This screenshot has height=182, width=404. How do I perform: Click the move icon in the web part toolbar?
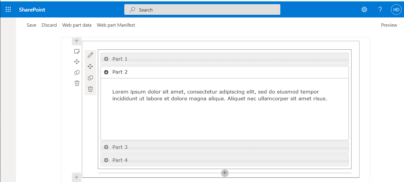90,66
